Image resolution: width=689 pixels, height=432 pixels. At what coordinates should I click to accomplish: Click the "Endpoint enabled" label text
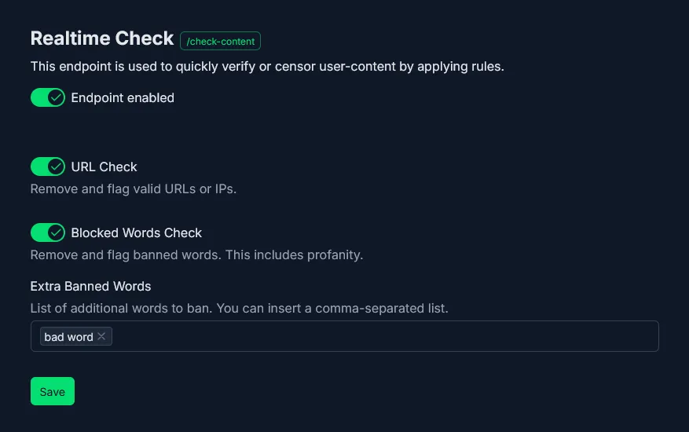click(123, 98)
